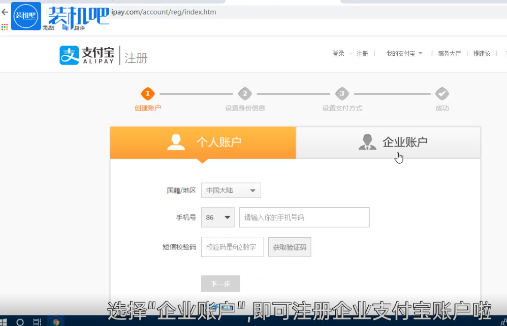
Task: Click the phone number input field
Action: pos(304,217)
